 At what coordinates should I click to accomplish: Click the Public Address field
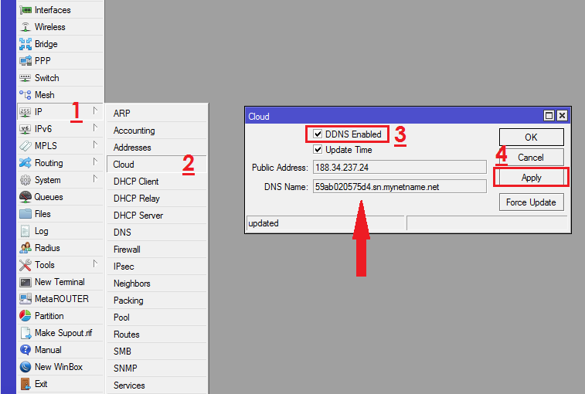coord(399,168)
